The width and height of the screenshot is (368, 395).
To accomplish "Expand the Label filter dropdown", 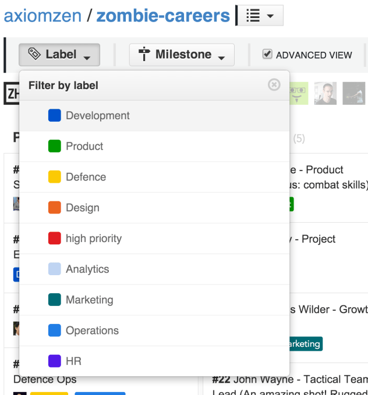I will [59, 55].
